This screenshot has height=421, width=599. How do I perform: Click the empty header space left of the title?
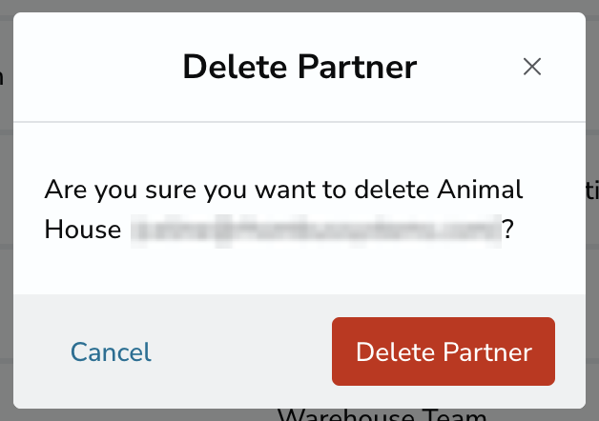(97, 67)
